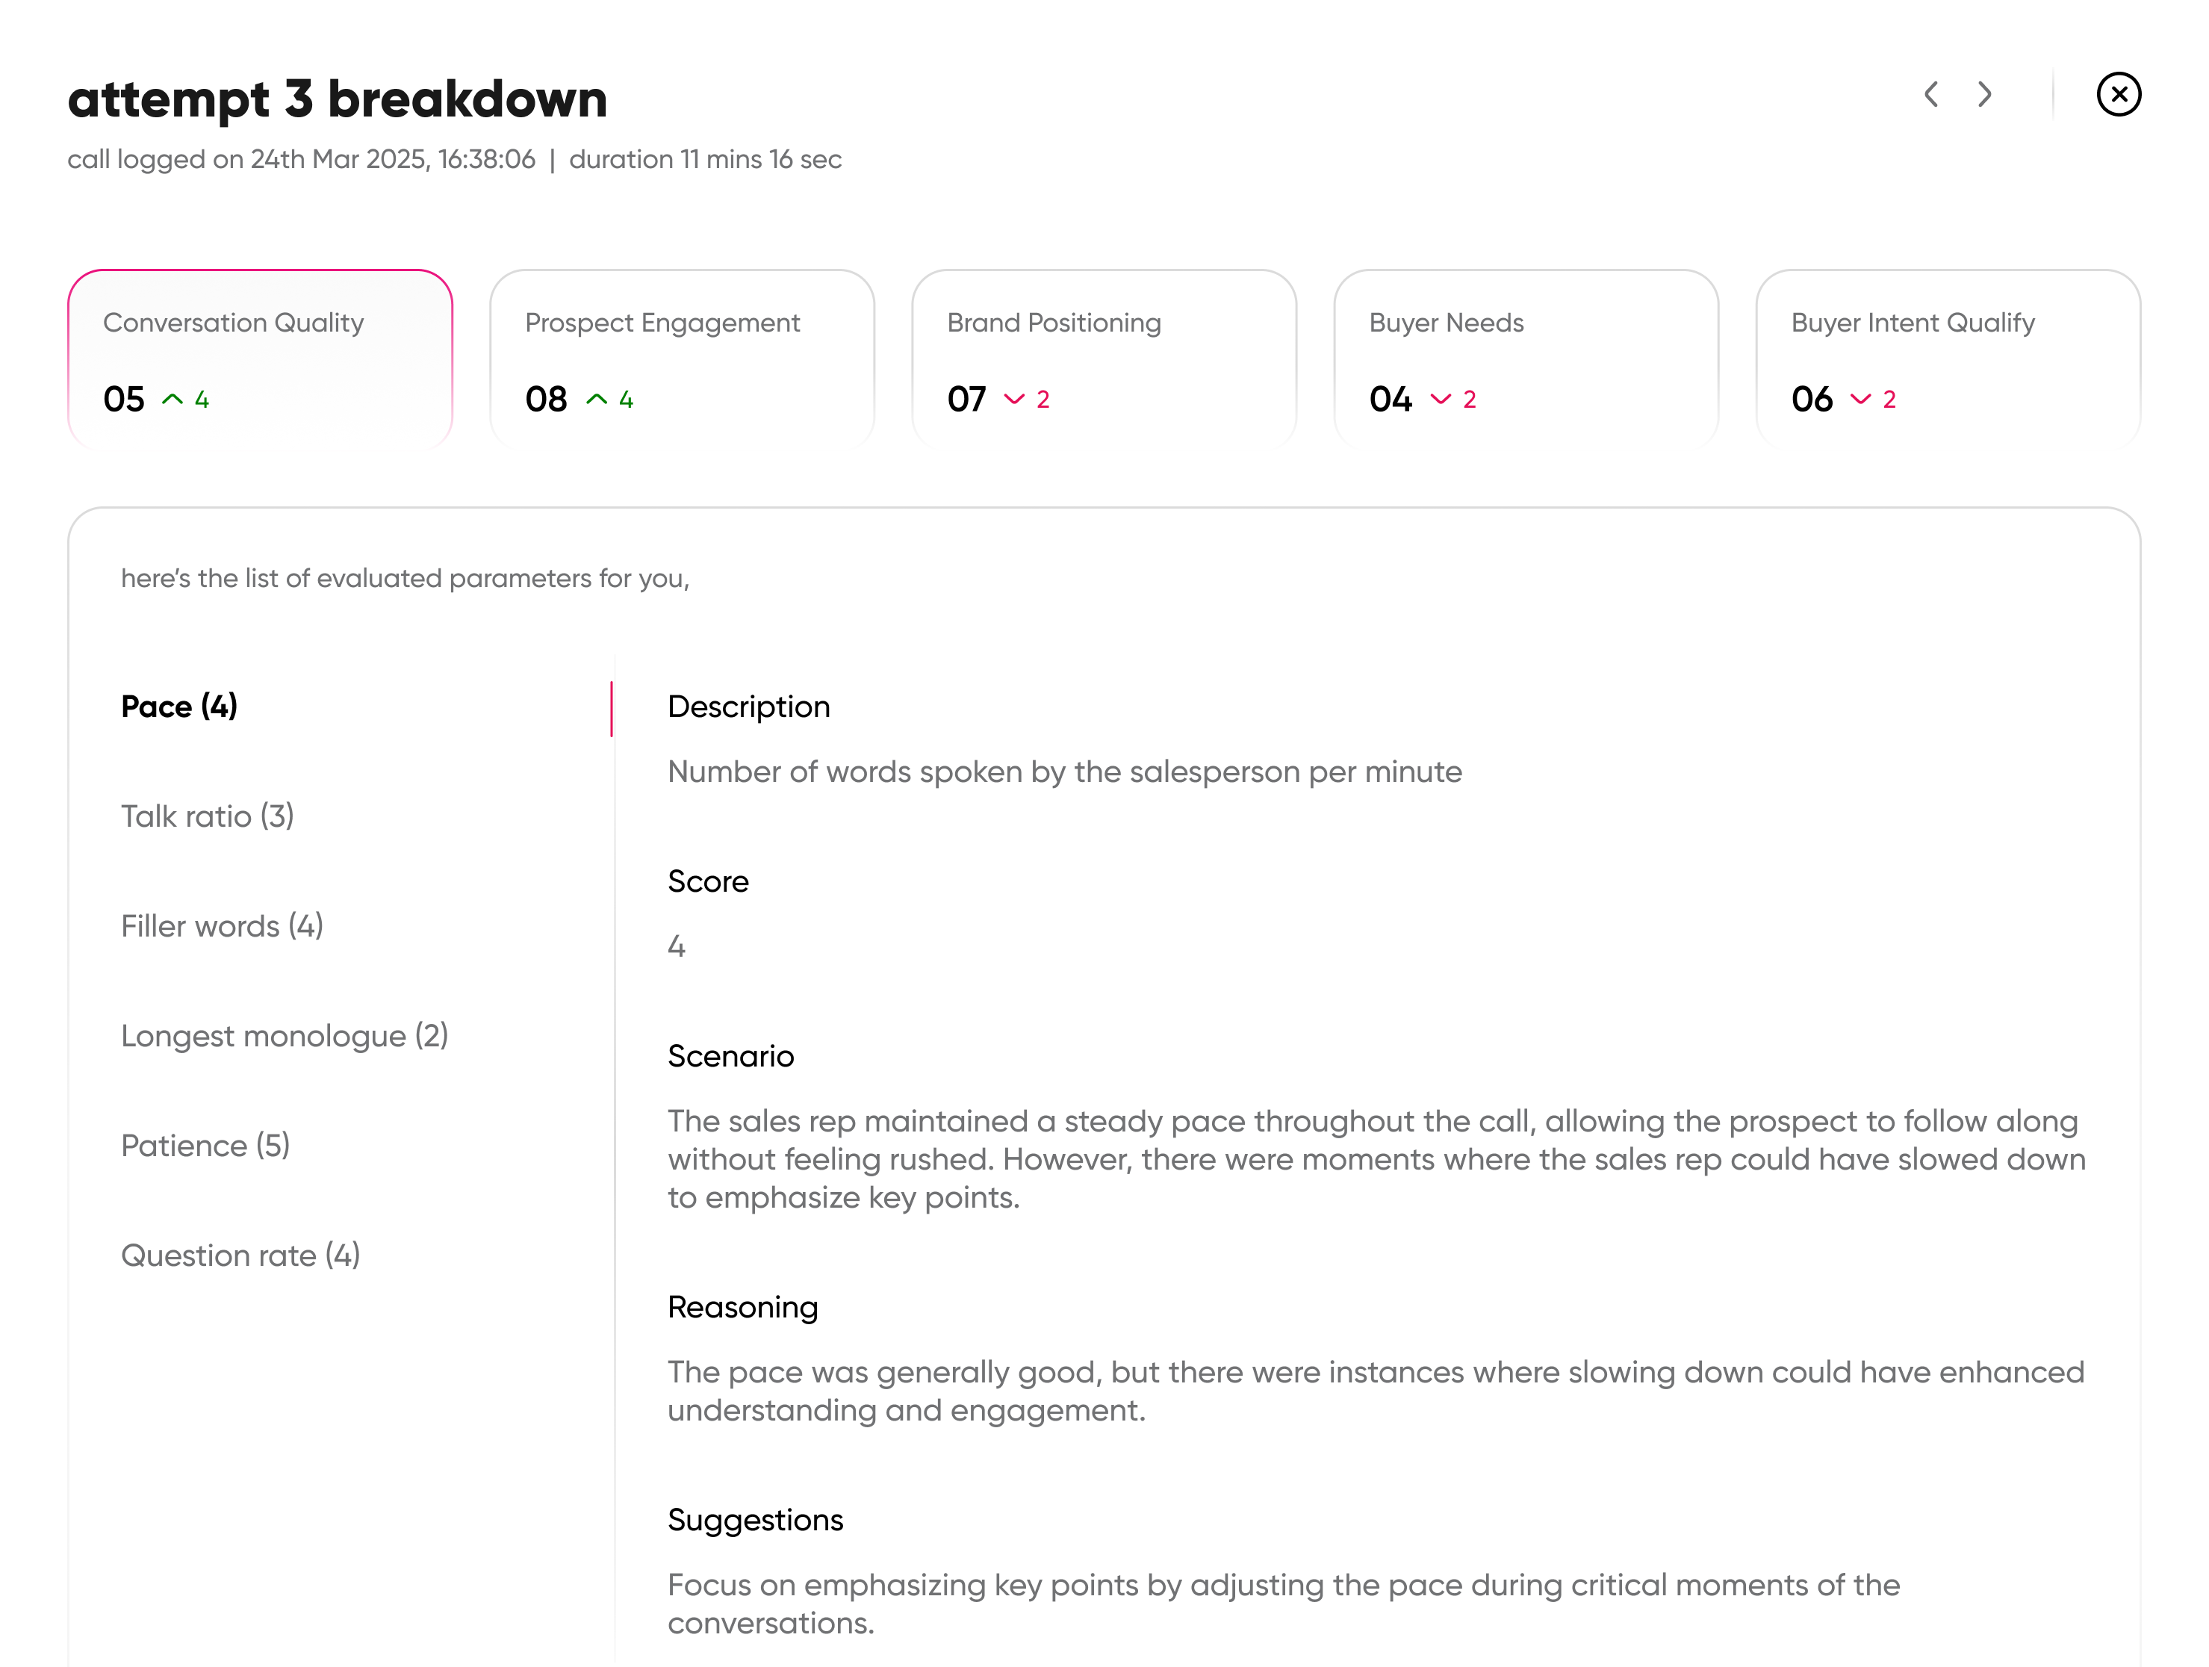
Task: Go to previous attempt with left chevron
Action: (1930, 95)
